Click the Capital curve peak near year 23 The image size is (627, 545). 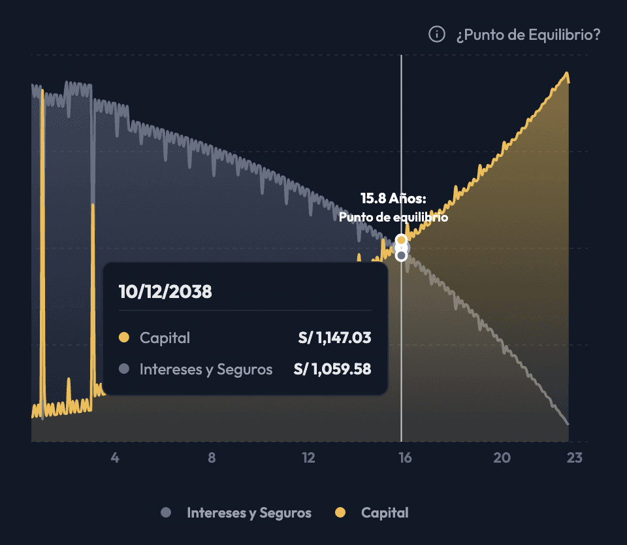pos(566,73)
